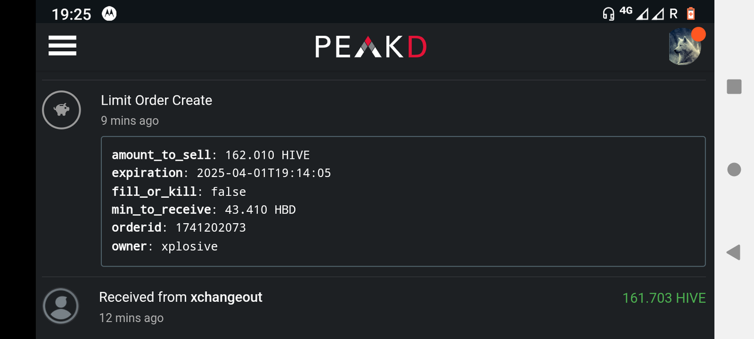Image resolution: width=754 pixels, height=339 pixels.
Task: Tap the orderid value 1741202073
Action: tap(211, 227)
